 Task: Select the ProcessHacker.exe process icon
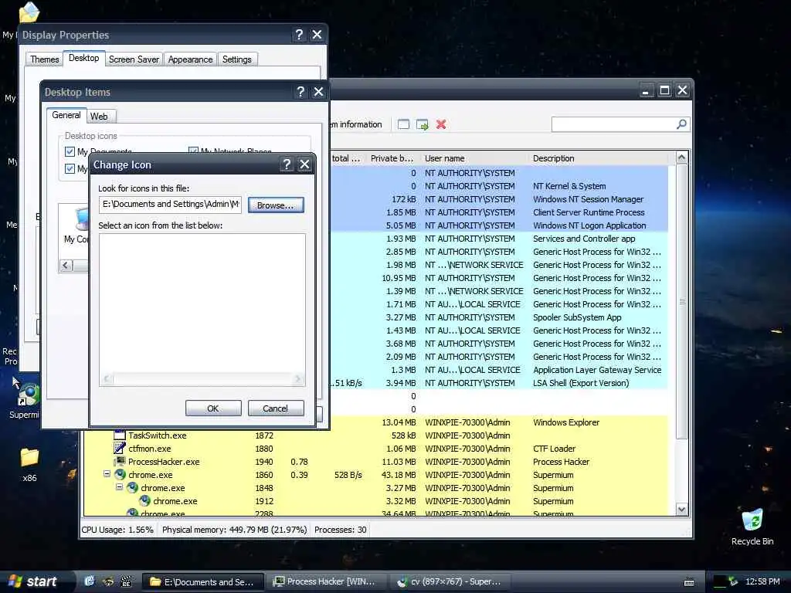pyautogui.click(x=120, y=462)
